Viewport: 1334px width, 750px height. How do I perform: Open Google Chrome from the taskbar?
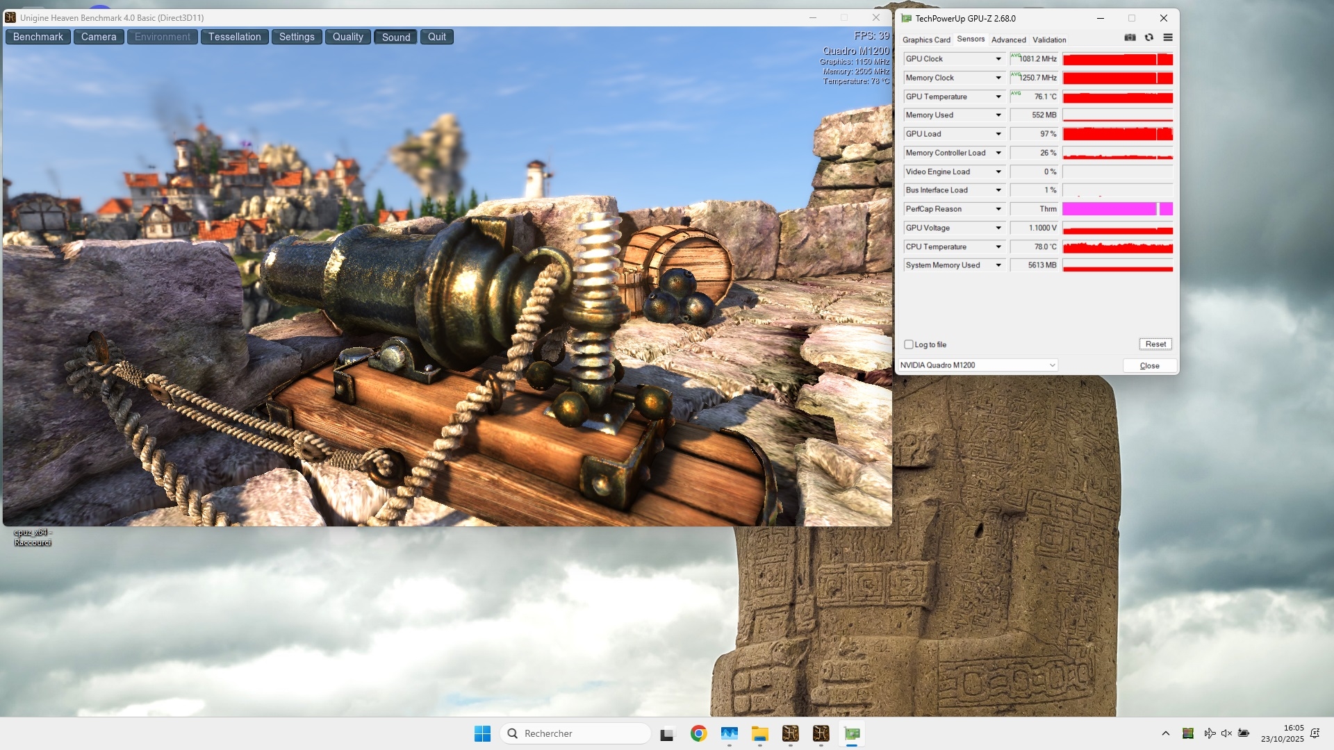coord(698,733)
